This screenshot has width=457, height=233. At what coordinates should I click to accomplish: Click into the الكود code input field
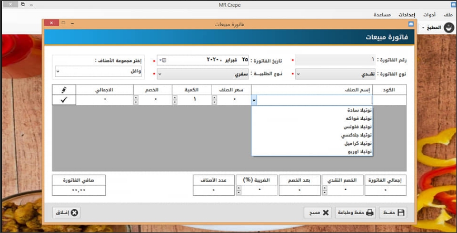[390, 100]
